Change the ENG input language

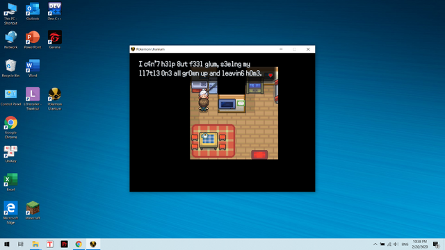pos(405,244)
